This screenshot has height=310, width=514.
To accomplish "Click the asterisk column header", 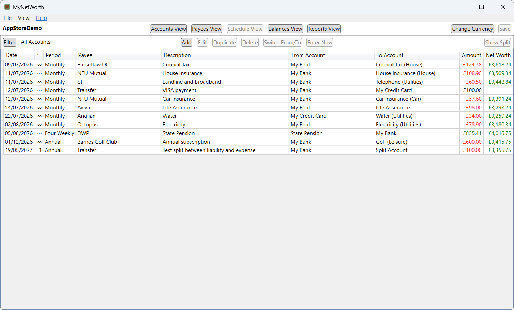I will click(39, 55).
